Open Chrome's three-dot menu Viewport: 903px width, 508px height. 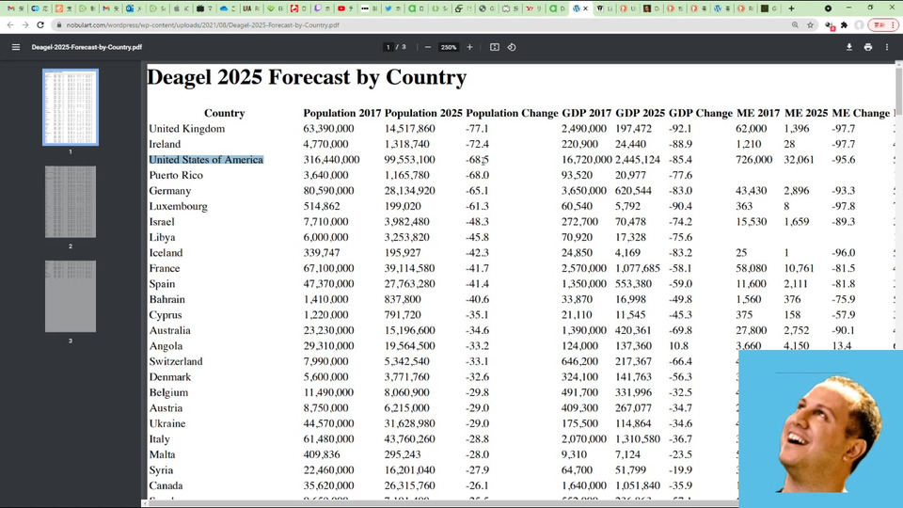click(x=894, y=24)
